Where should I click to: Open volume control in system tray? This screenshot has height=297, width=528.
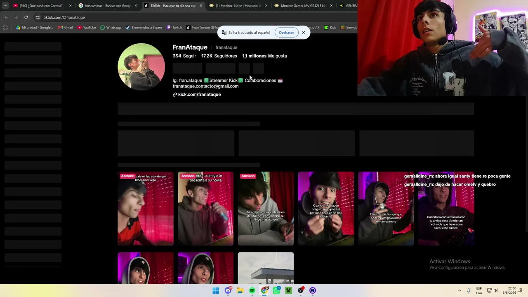pos(496,290)
